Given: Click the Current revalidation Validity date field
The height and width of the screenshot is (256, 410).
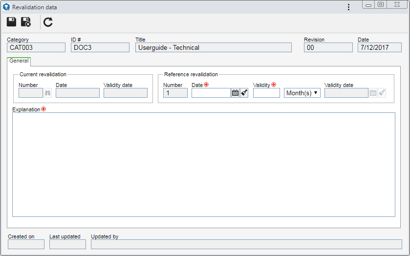Looking at the screenshot, I should click(x=126, y=93).
